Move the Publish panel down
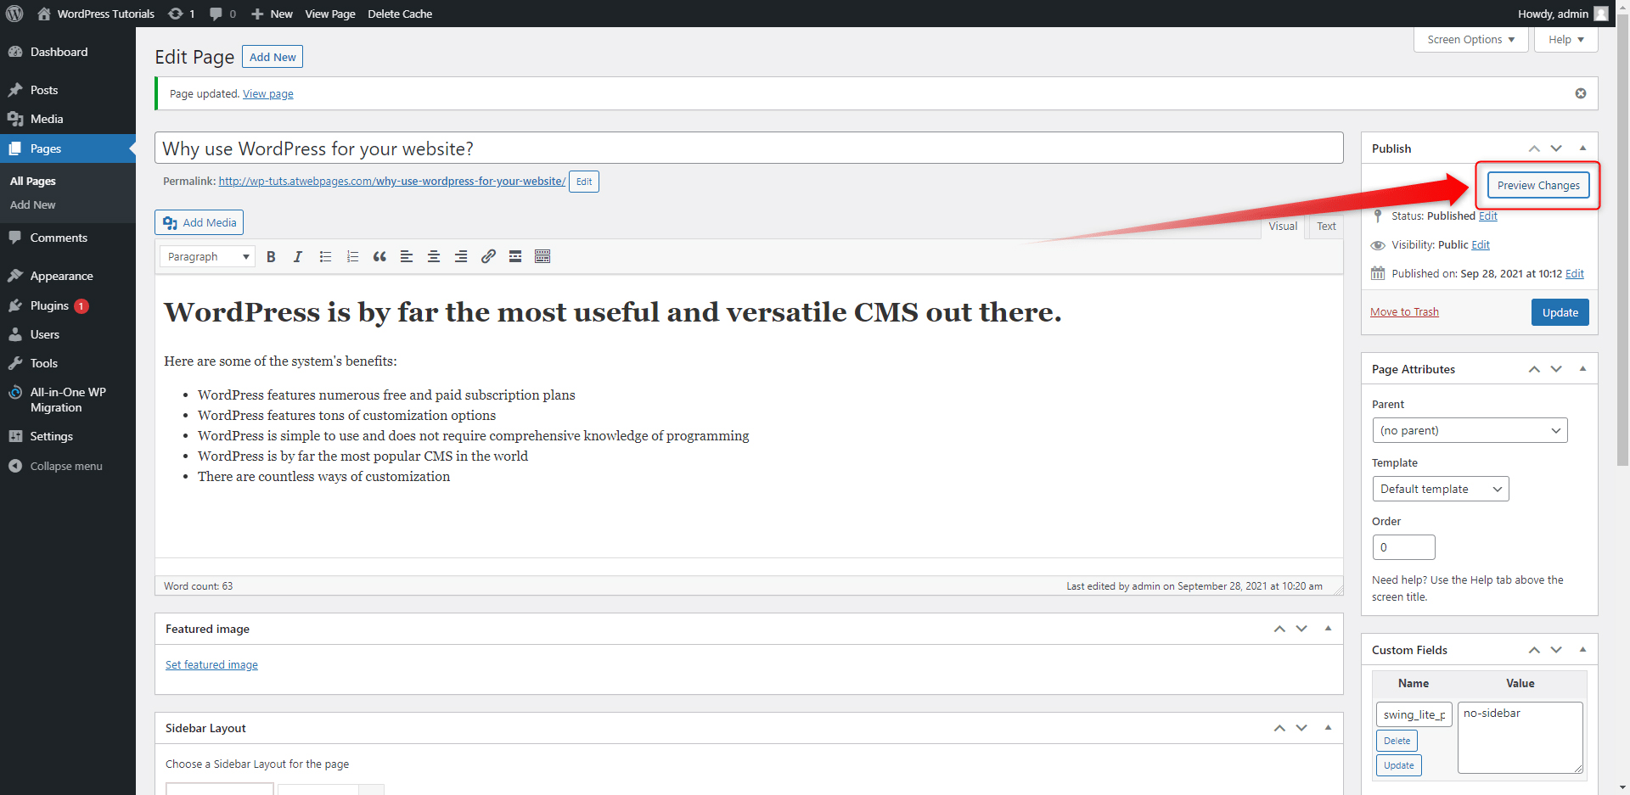Screen dimensions: 1630x795 click(1556, 148)
